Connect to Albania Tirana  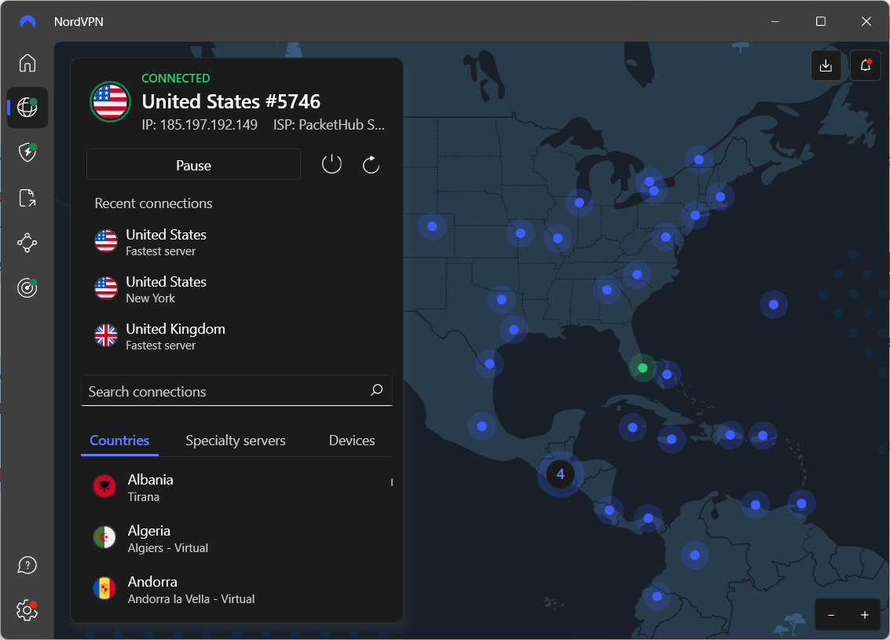click(236, 488)
